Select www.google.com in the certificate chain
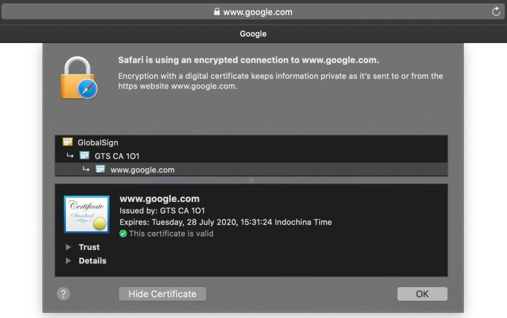 (x=251, y=169)
